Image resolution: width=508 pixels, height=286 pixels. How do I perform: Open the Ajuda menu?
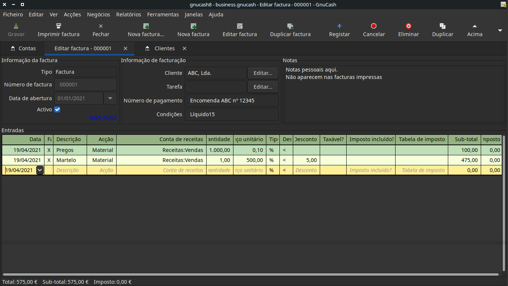[x=216, y=15]
